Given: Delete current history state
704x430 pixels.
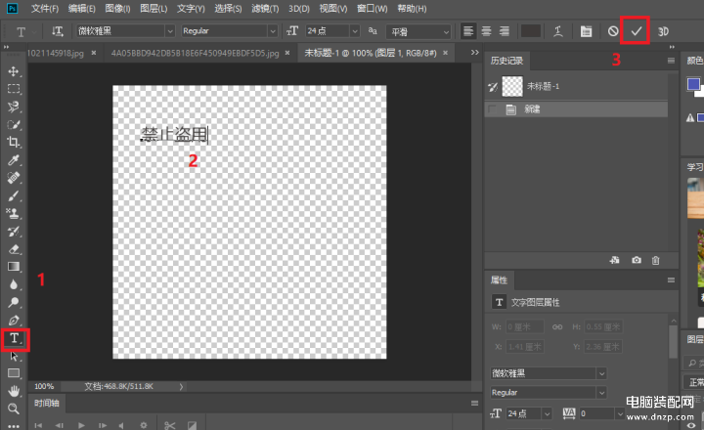Looking at the screenshot, I should pyautogui.click(x=655, y=260).
